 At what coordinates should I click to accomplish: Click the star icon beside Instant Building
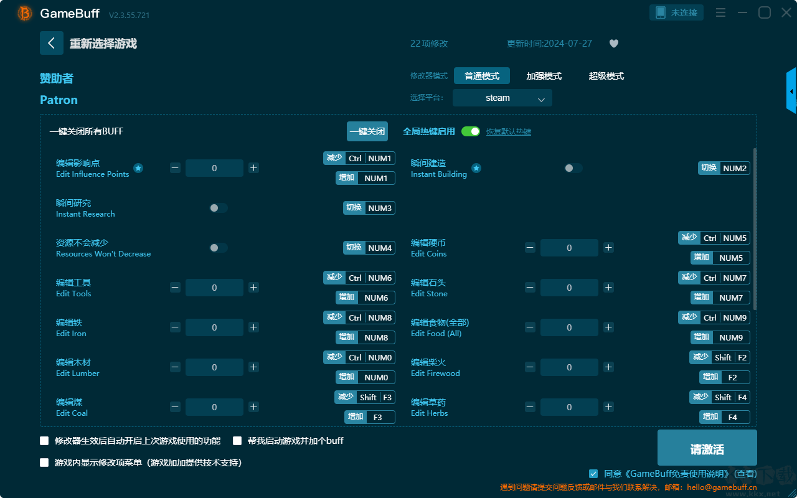[x=476, y=168]
